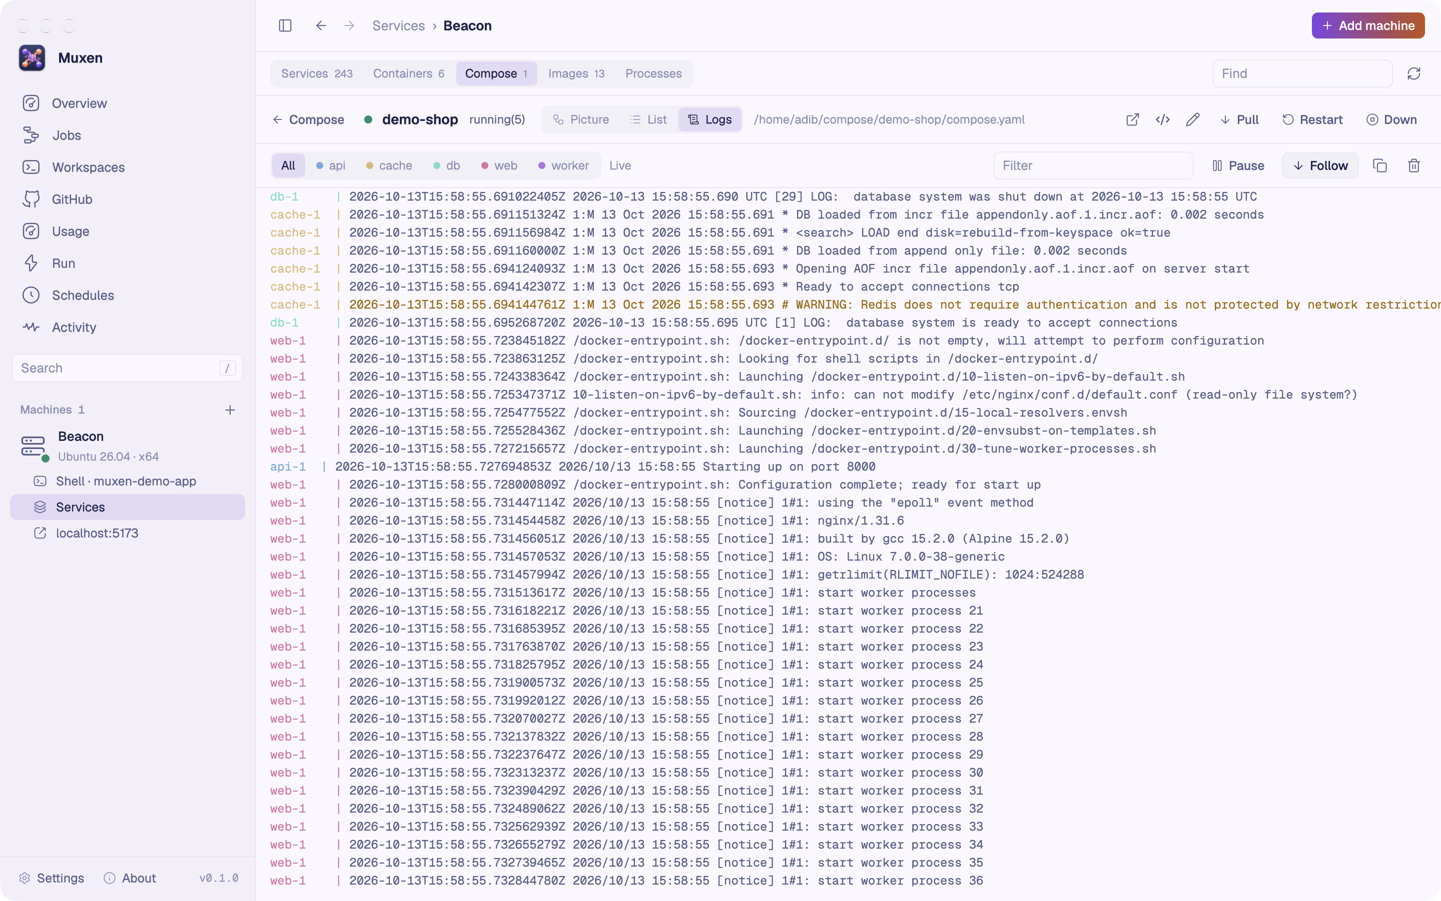Focus the log Filter field
The height and width of the screenshot is (901, 1441).
1093,165
